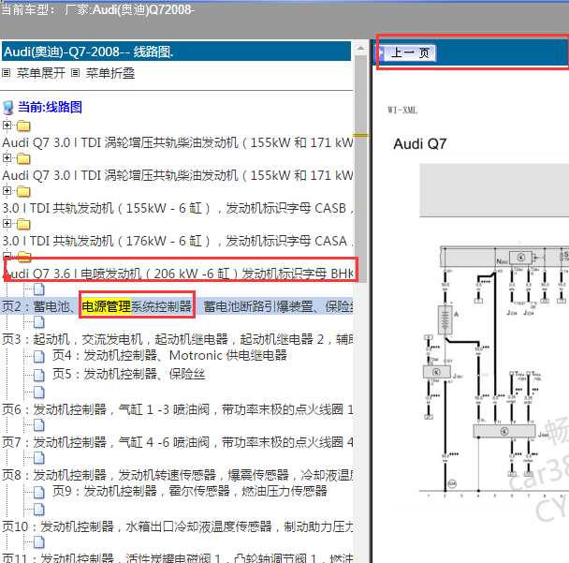Open 页5 发动机控制器、保险丝

tap(129, 374)
